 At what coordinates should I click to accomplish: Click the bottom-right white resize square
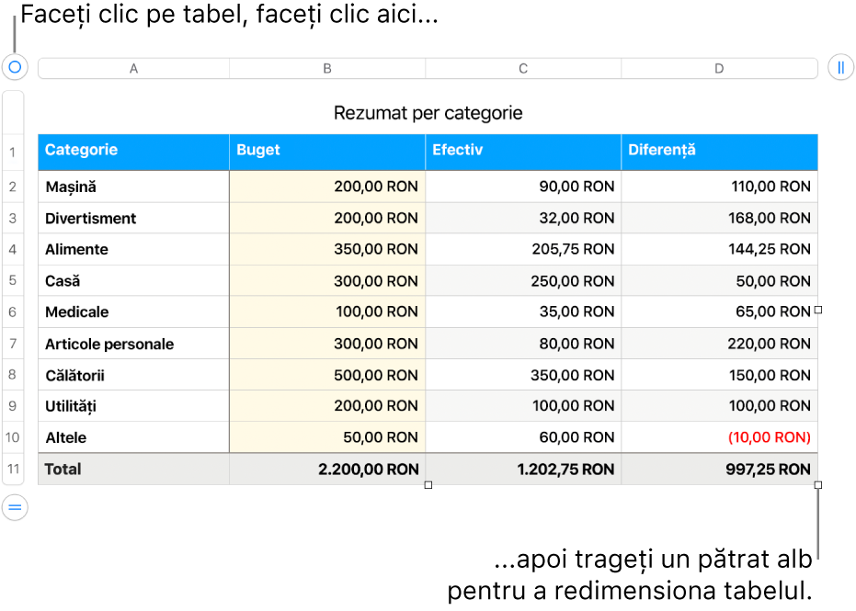(x=817, y=482)
